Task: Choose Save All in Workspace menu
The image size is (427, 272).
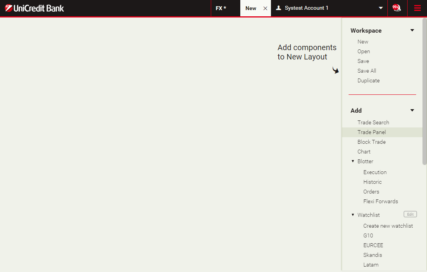Action: click(x=366, y=71)
